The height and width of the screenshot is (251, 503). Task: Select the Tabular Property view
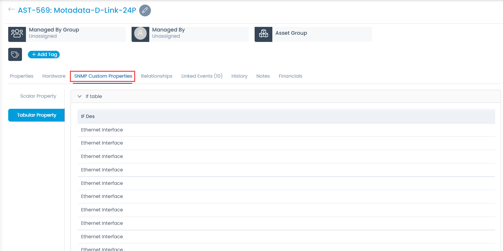36,115
